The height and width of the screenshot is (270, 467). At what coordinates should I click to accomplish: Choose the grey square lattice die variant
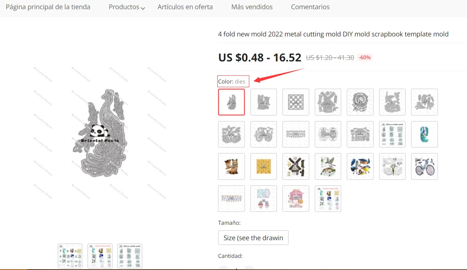296,102
